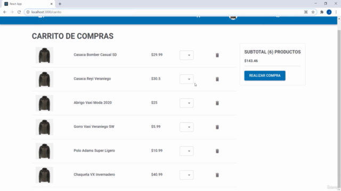Screen dimensions: 341x191
Task: Click the $143.46 subtotal amount
Action: click(251, 61)
